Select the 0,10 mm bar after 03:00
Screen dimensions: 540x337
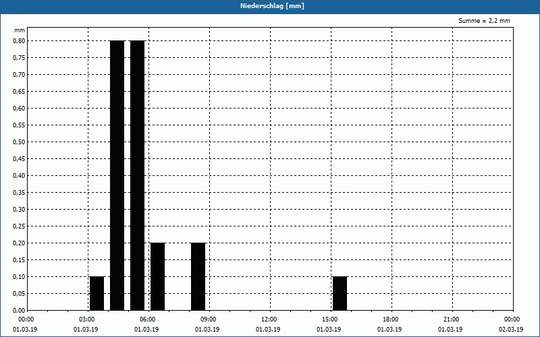(x=97, y=293)
